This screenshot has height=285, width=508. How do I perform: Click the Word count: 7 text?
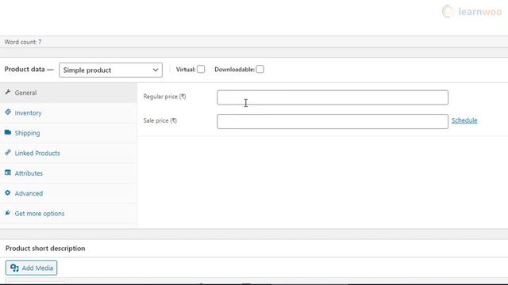pyautogui.click(x=23, y=42)
